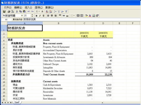Click the Undo arrow icon
Image resolution: width=141 pixels, height=105 pixels.
29,12
